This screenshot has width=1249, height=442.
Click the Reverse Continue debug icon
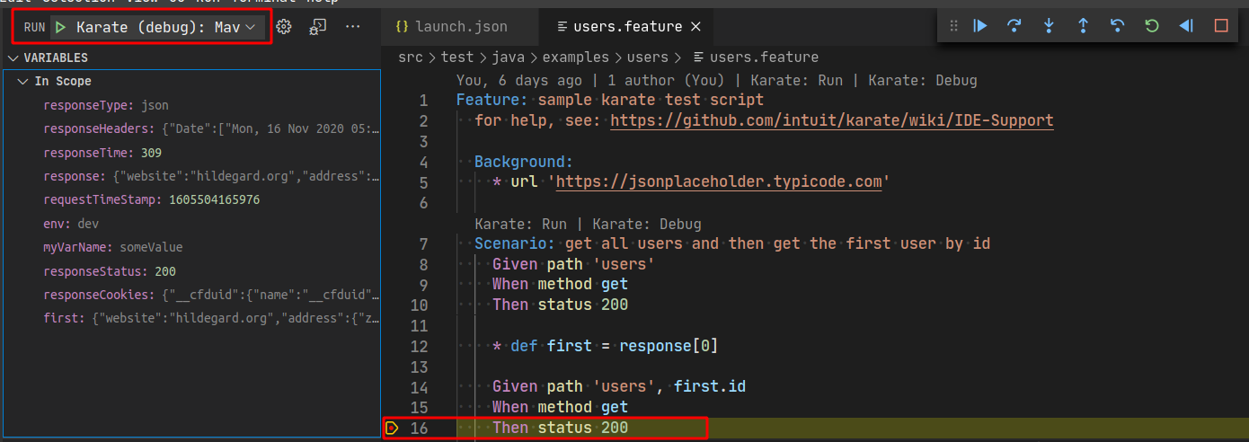(x=1185, y=26)
